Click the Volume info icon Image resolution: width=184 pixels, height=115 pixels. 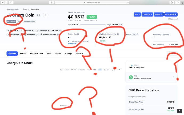tap(137, 34)
